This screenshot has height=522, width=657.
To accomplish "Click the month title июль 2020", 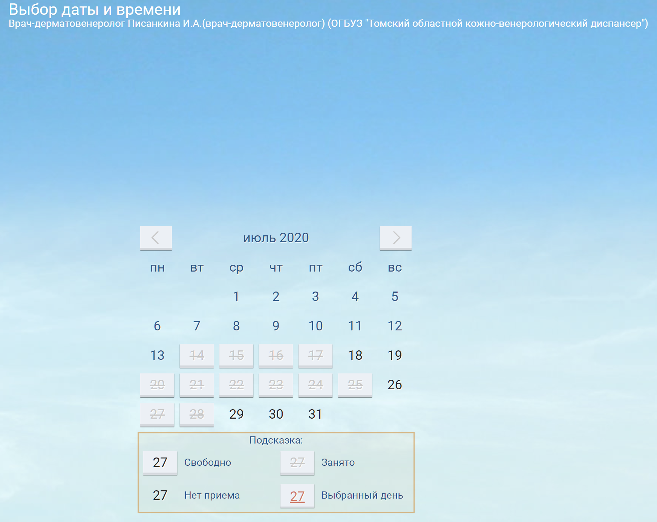I will click(x=276, y=238).
